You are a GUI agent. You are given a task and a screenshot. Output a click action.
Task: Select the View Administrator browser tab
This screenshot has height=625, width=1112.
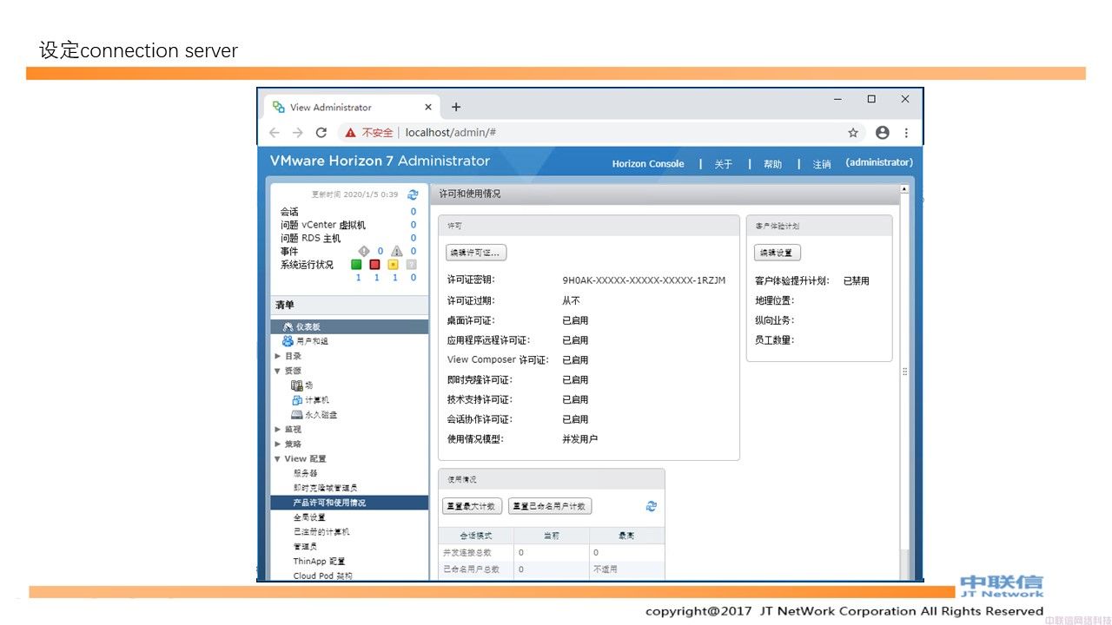351,107
